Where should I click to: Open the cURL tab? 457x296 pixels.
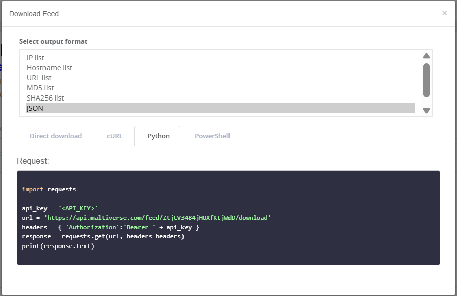114,136
